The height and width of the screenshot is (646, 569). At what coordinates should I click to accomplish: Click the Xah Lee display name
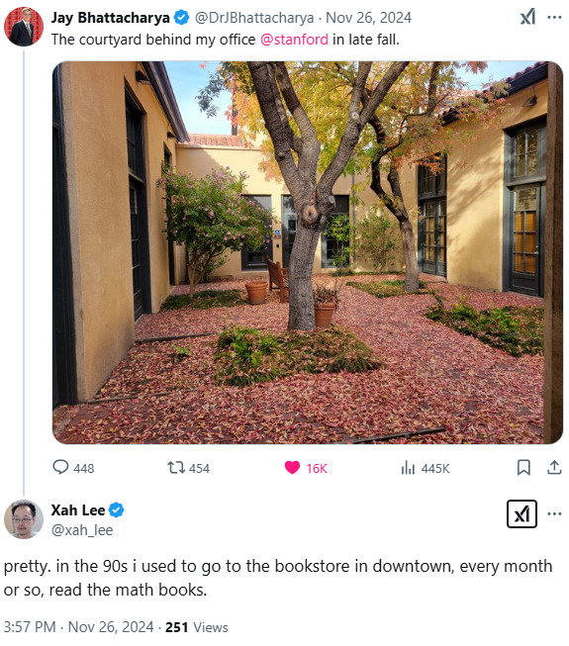click(x=78, y=510)
